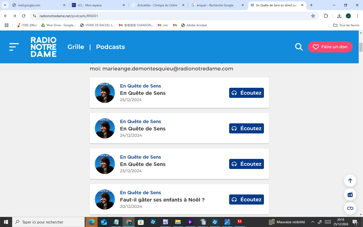The width and height of the screenshot is (363, 227).
Task: Open the 23/12/2024 episode thumbnail
Action: tap(105, 164)
